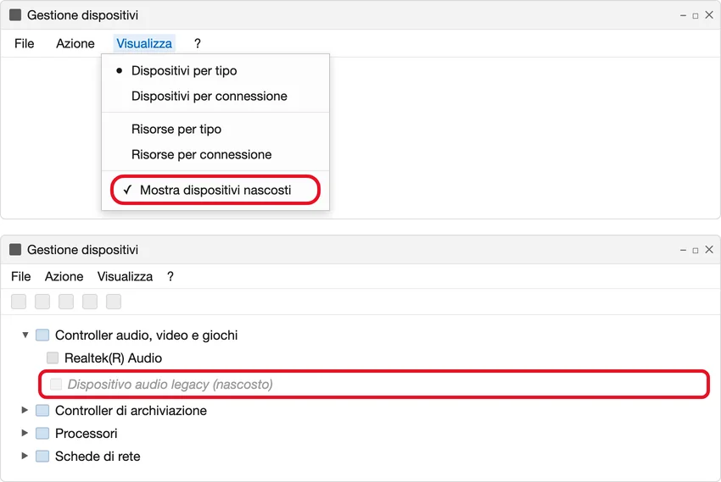This screenshot has height=482, width=721.
Task: Click Schede di rete category icon
Action: tap(42, 457)
